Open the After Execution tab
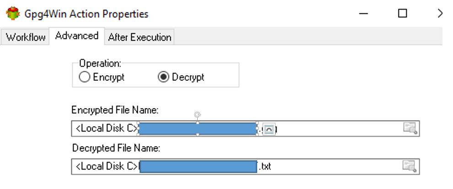Screen dimensions: 453x189 click(x=140, y=37)
